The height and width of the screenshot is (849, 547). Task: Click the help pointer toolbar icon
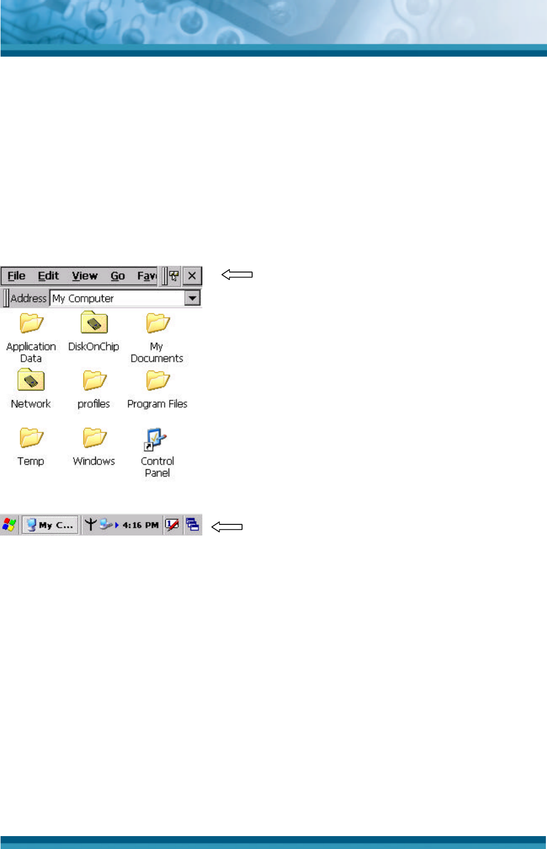174,276
